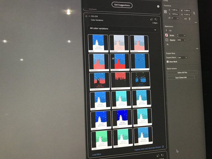Image resolution: width=212 pixels, height=159 pixels.
Task: Open the All color variations dropdown
Action: pos(123,29)
